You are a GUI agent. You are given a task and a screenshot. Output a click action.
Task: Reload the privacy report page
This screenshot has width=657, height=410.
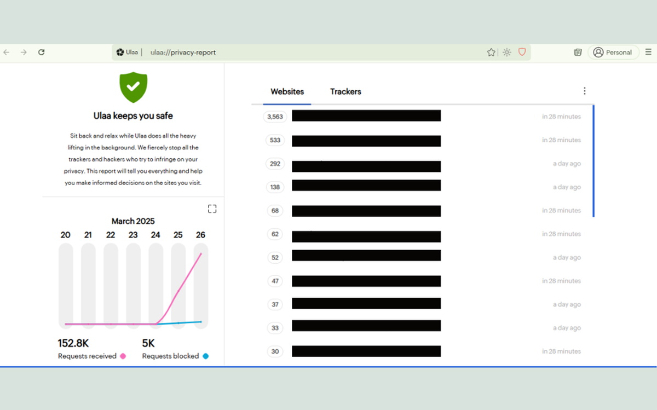[x=41, y=53]
